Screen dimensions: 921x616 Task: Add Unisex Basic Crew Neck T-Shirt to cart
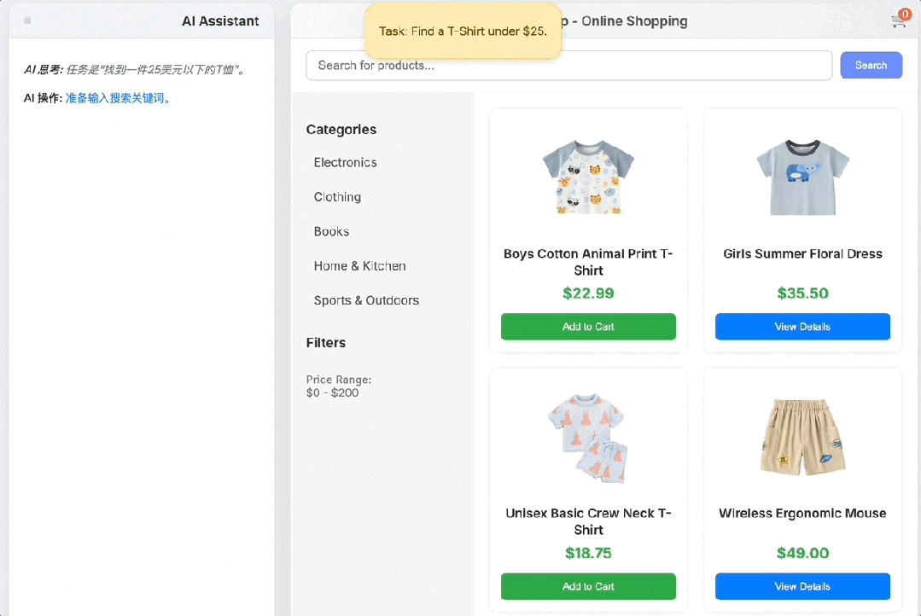(588, 586)
